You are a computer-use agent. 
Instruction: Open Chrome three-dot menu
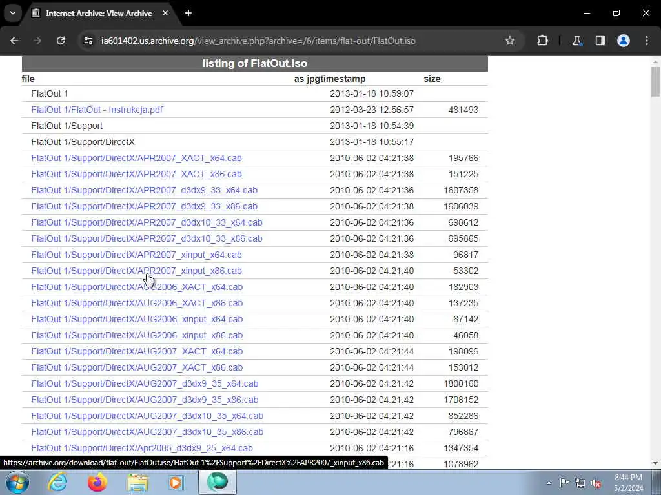pos(647,41)
